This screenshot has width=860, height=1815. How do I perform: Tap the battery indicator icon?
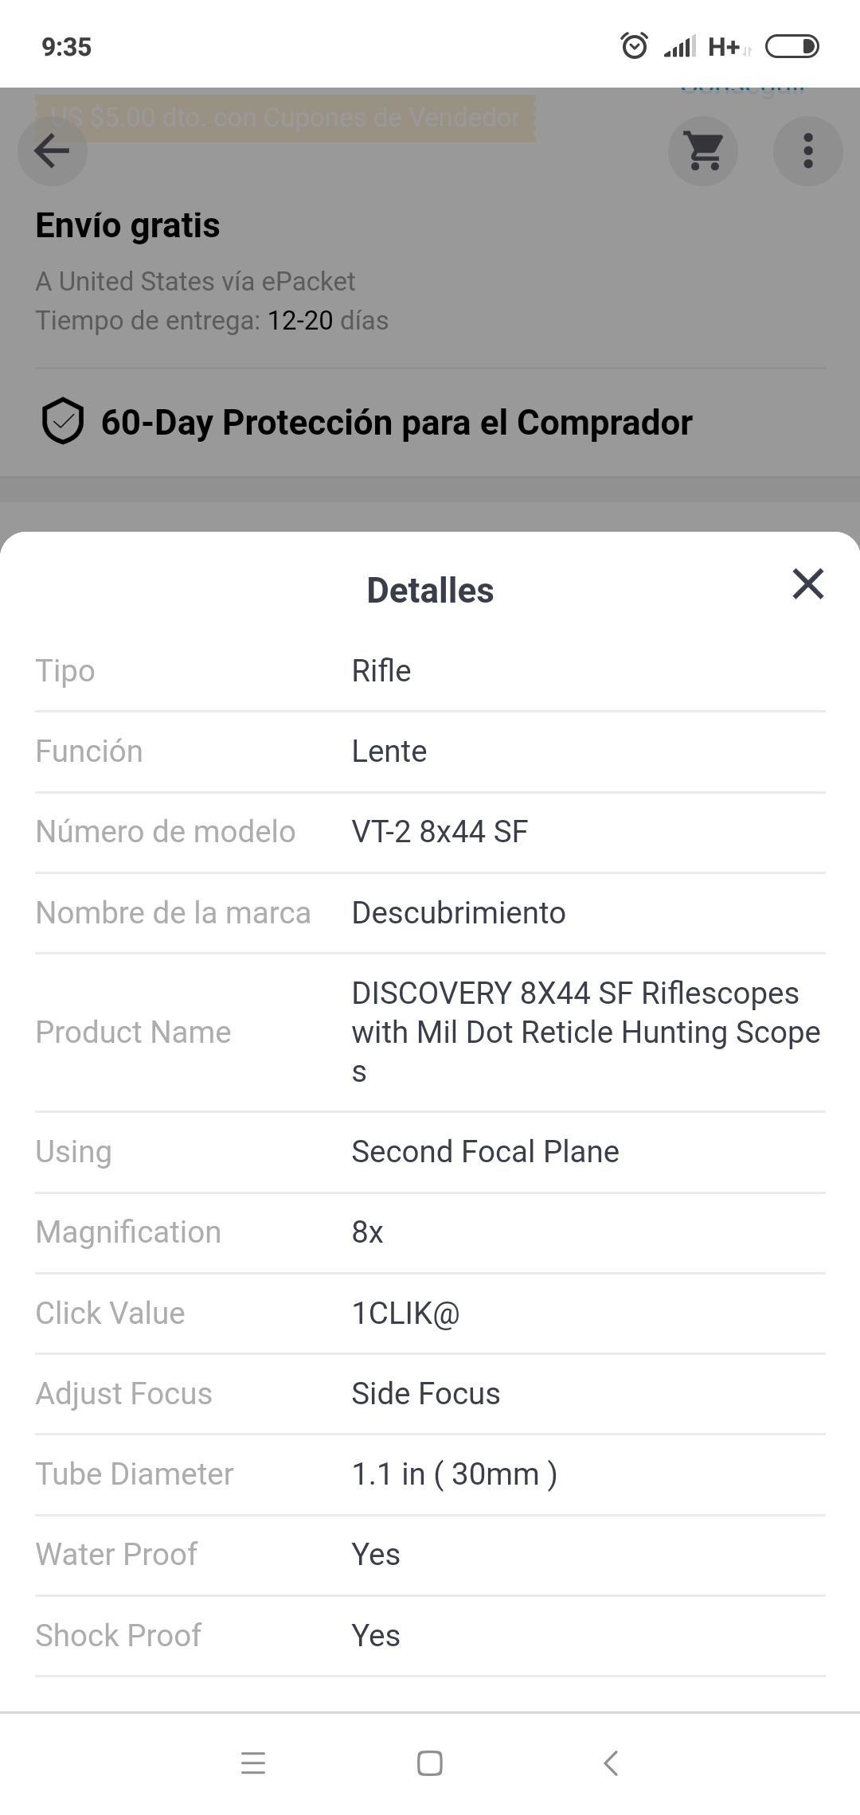(x=792, y=47)
